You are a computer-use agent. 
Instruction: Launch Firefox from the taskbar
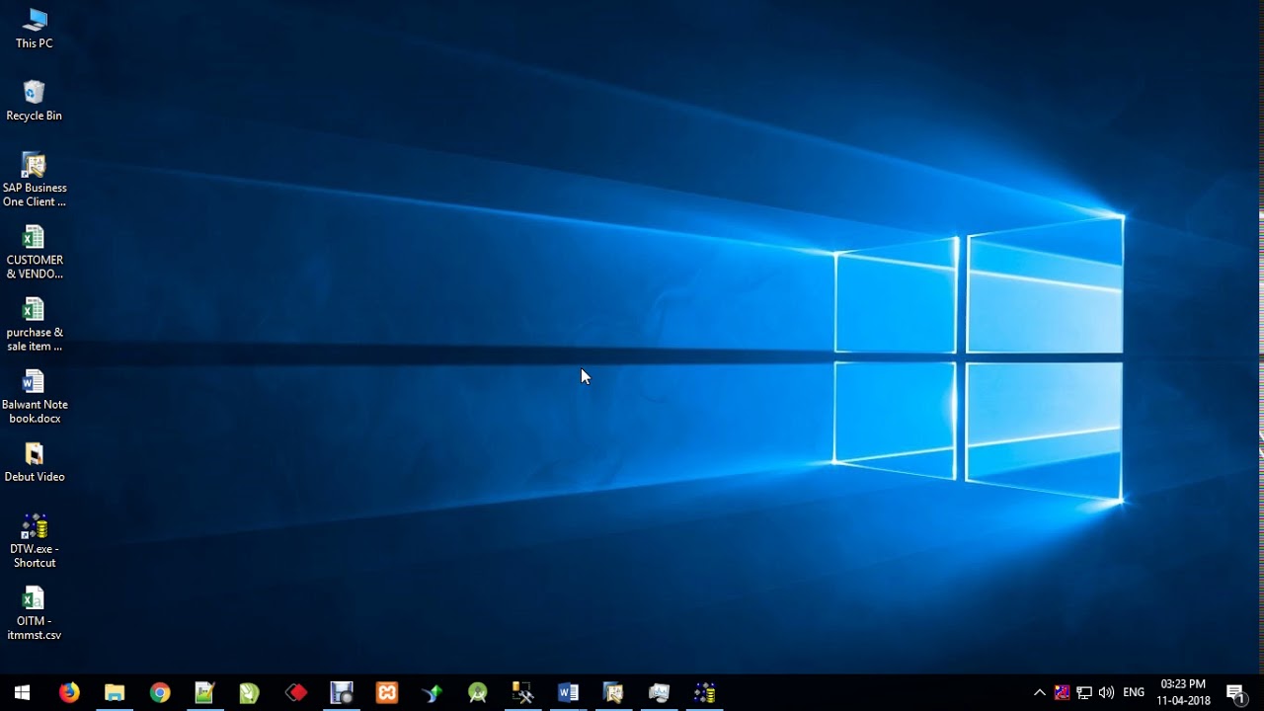(69, 692)
